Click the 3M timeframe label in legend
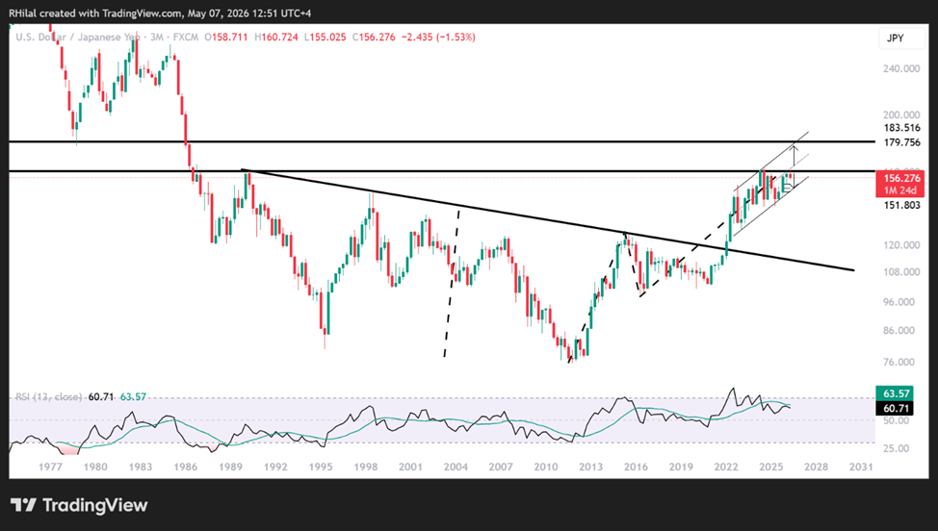 pyautogui.click(x=157, y=37)
